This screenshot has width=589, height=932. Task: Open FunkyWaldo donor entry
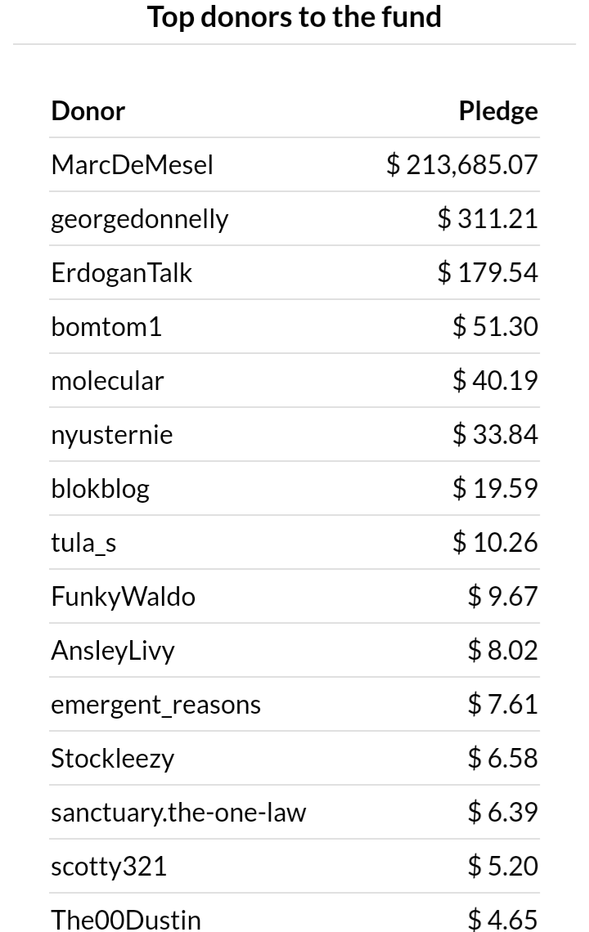point(124,597)
